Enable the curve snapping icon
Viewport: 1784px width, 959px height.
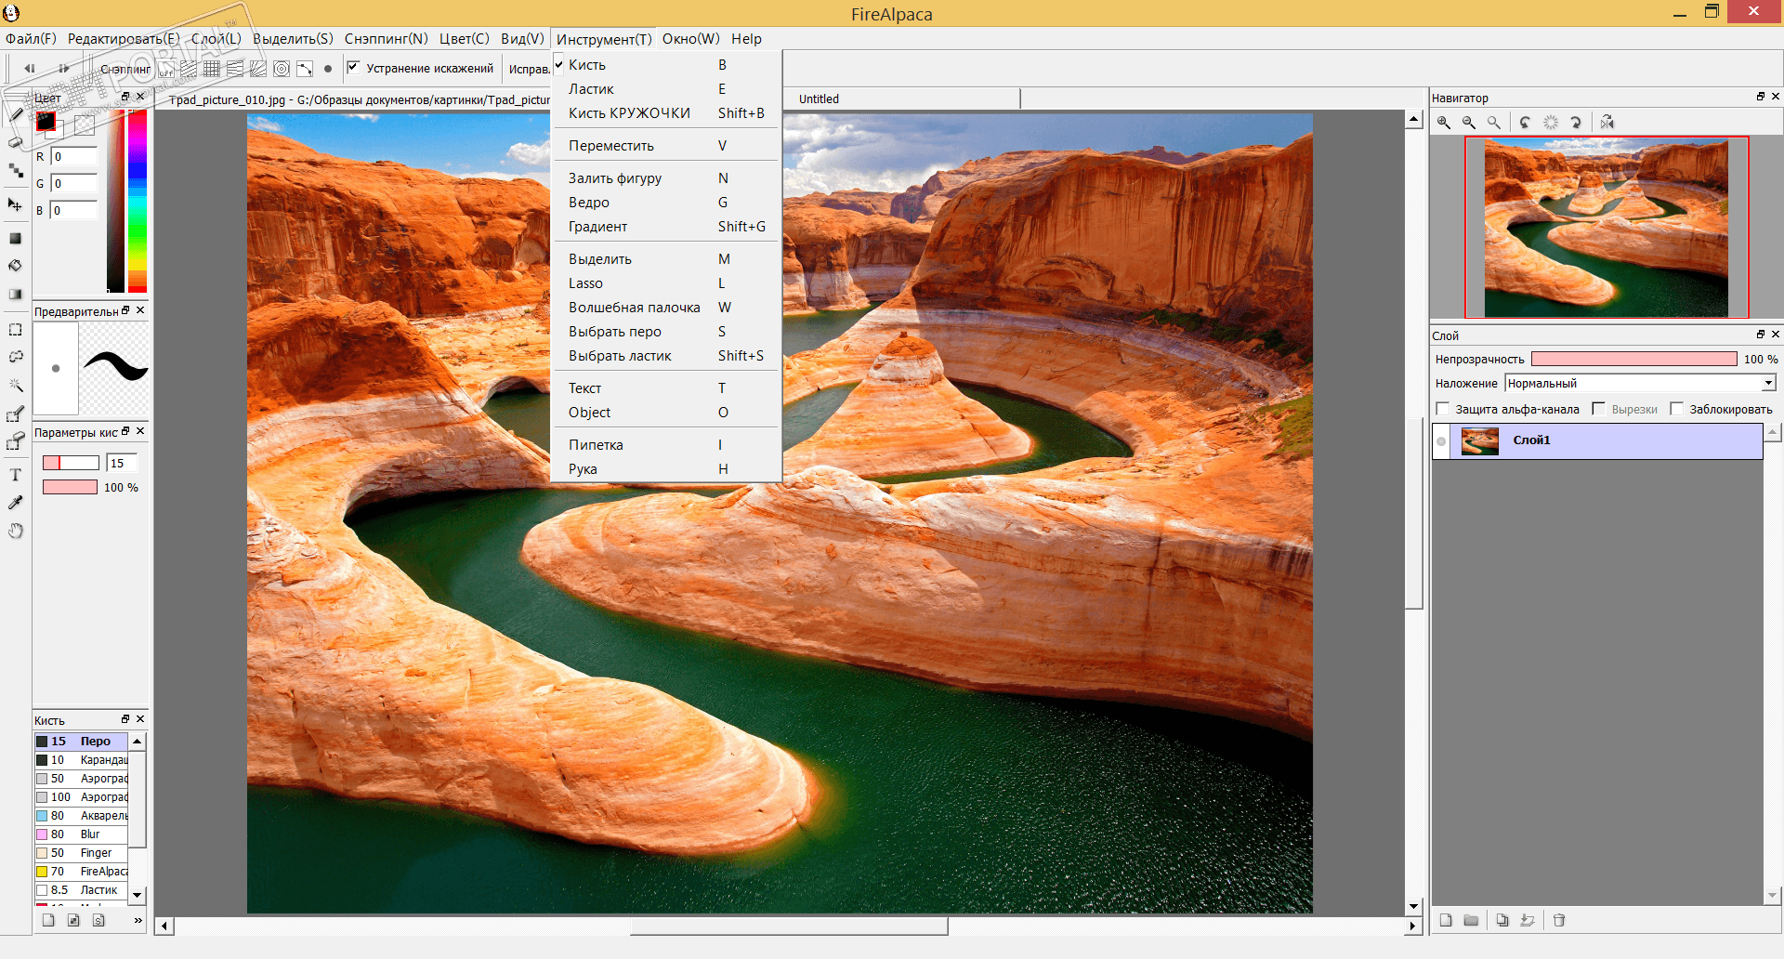pos(305,69)
